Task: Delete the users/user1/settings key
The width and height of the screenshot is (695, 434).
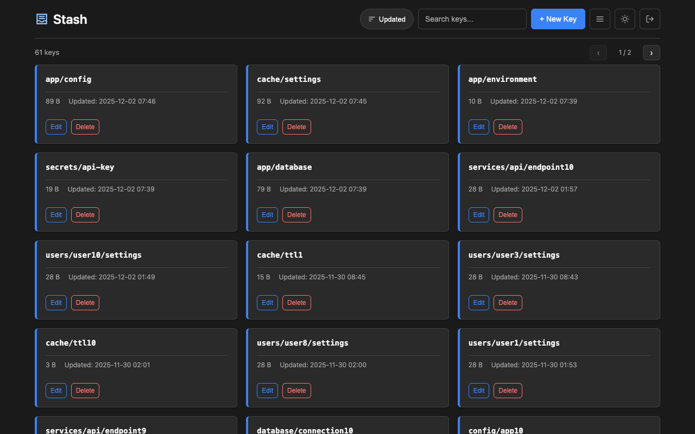Action: 508,391
